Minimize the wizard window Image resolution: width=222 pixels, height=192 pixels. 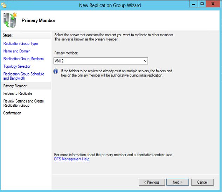193,4
